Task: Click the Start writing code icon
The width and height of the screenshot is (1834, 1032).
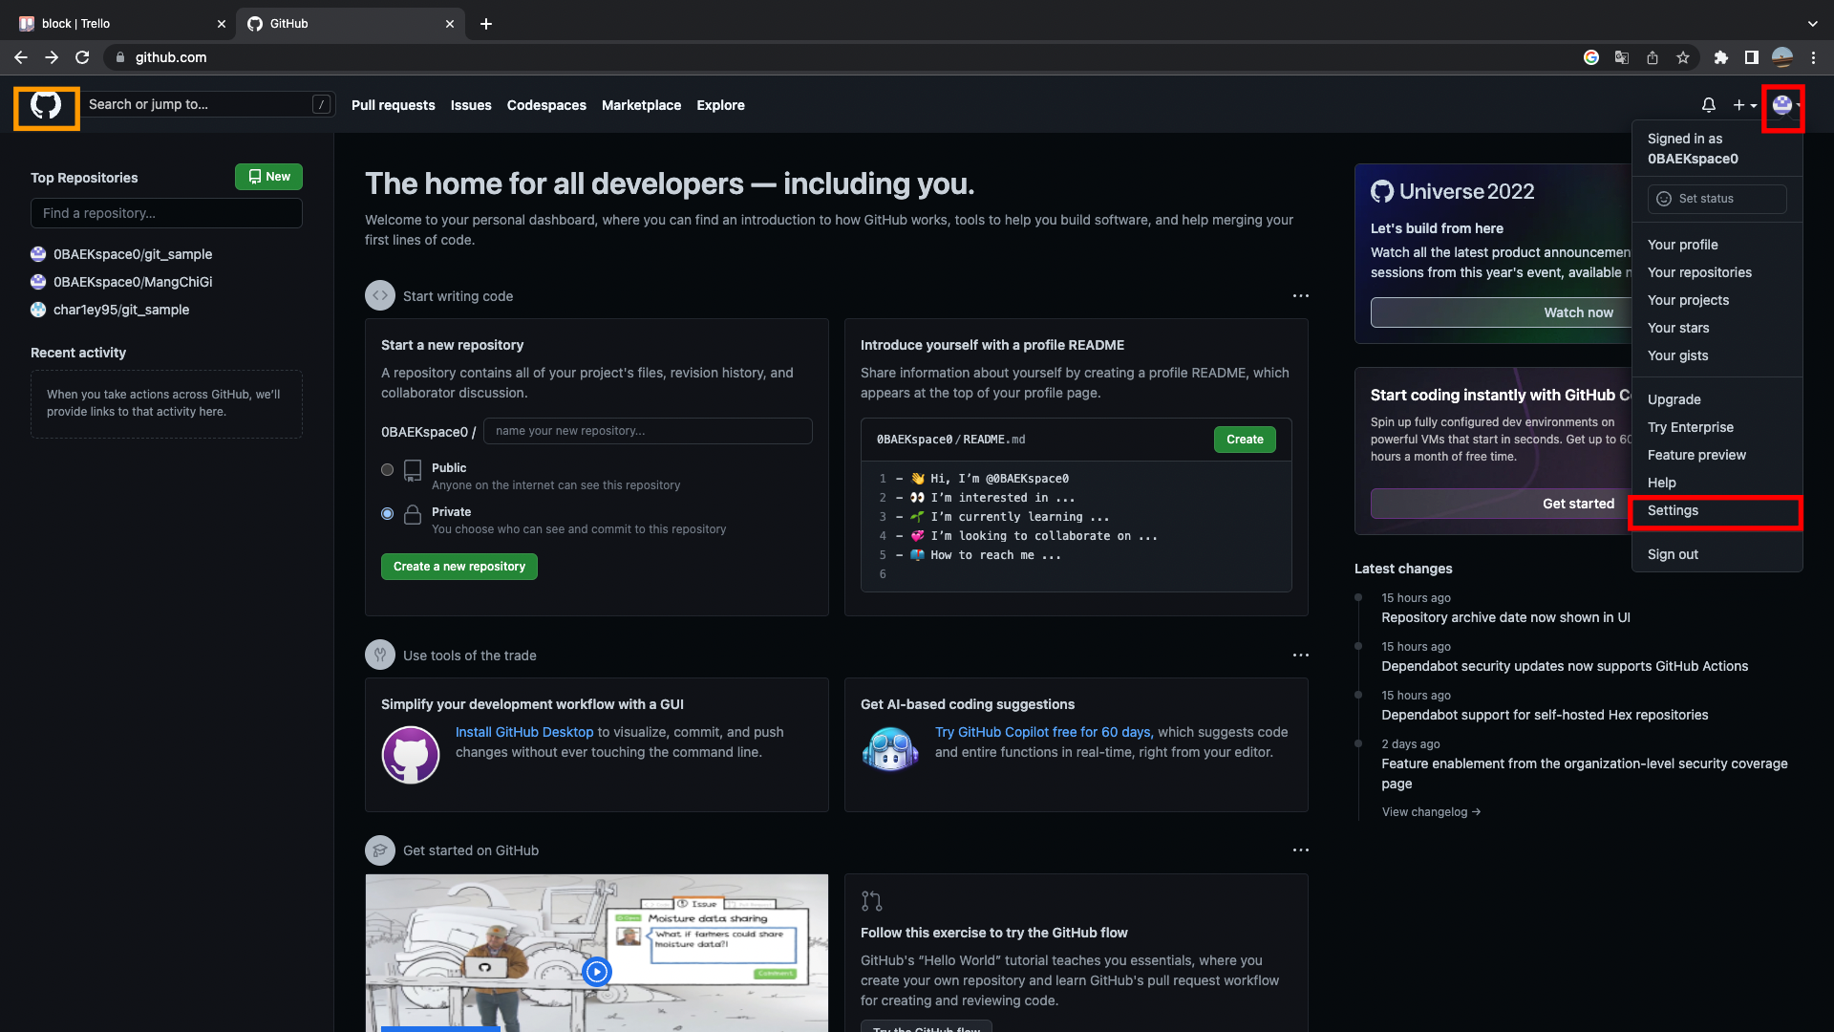Action: point(380,295)
